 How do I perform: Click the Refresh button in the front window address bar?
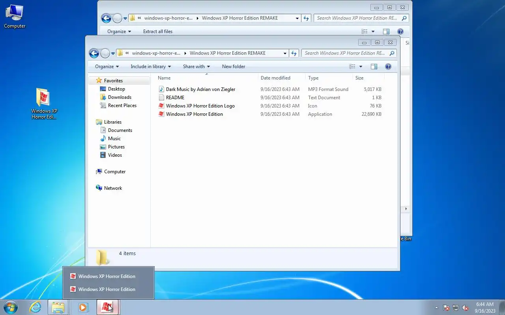click(294, 53)
